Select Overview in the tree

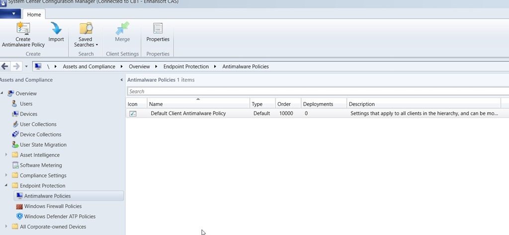point(26,93)
